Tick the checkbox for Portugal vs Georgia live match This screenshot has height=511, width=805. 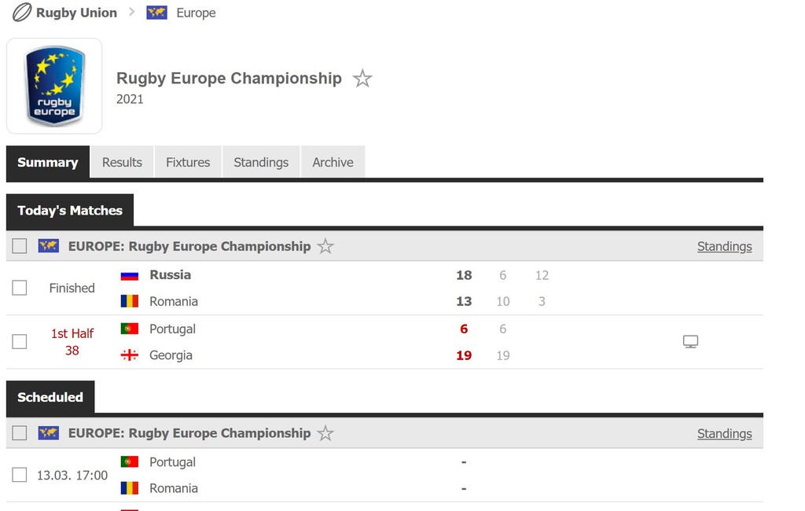coord(20,341)
